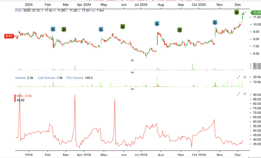Open the late August dividend marker
Screen dimensions: 261x158
180,30
